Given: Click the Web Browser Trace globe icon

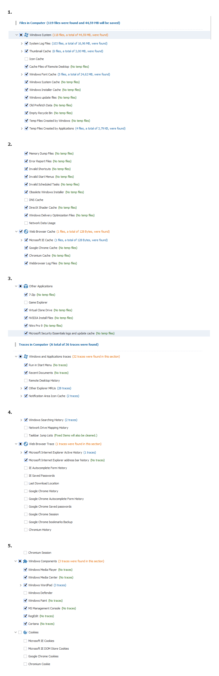Looking at the screenshot, I should pos(26,444).
